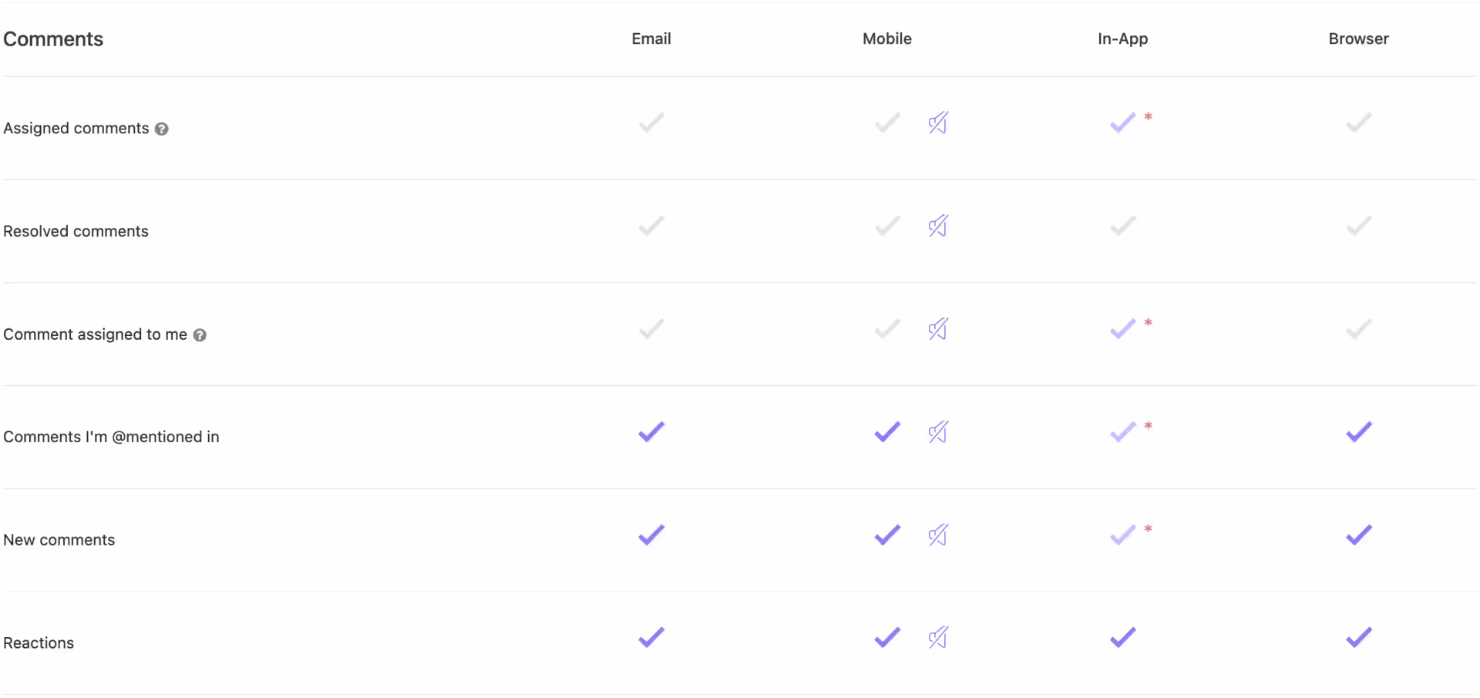Click the Email column header
The image size is (1480, 698).
(x=651, y=39)
